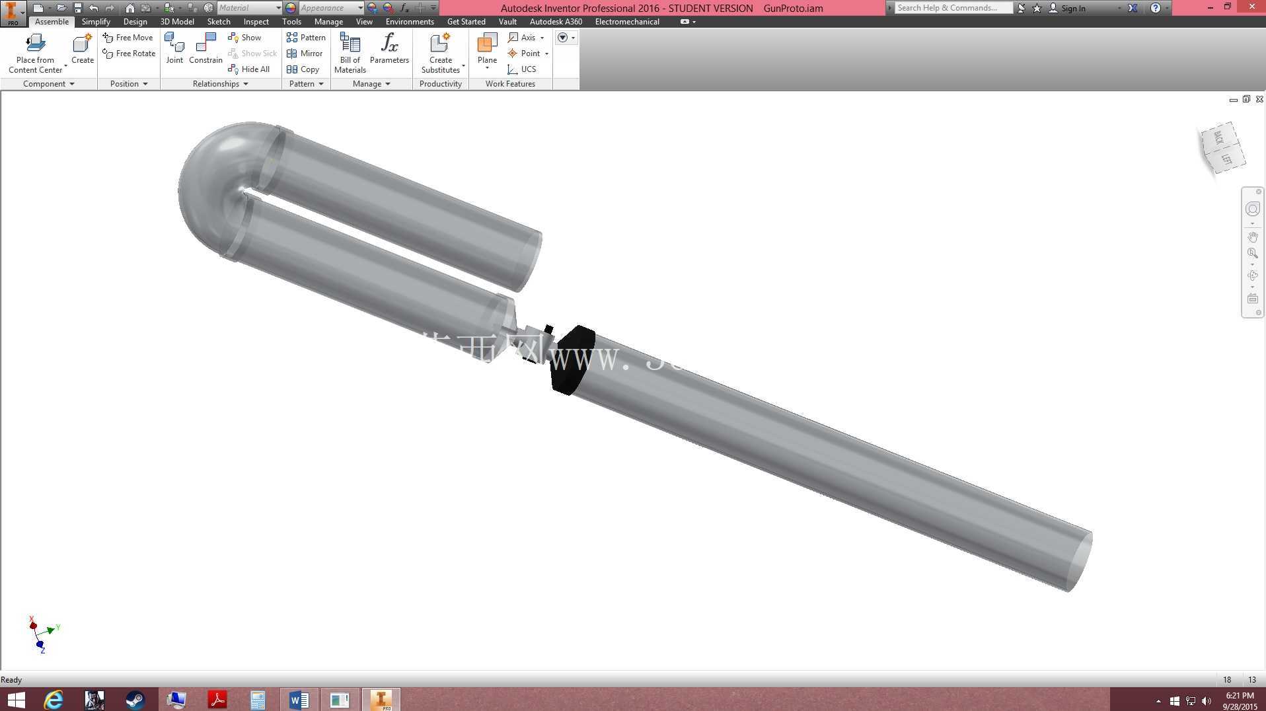This screenshot has height=711, width=1266.
Task: Open Full Navigation Wheel in navigation bar
Action: 1252,209
